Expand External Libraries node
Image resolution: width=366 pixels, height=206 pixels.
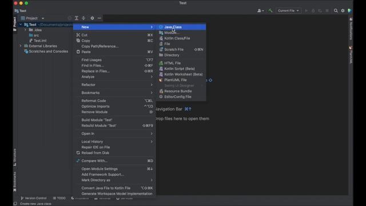tap(21, 46)
